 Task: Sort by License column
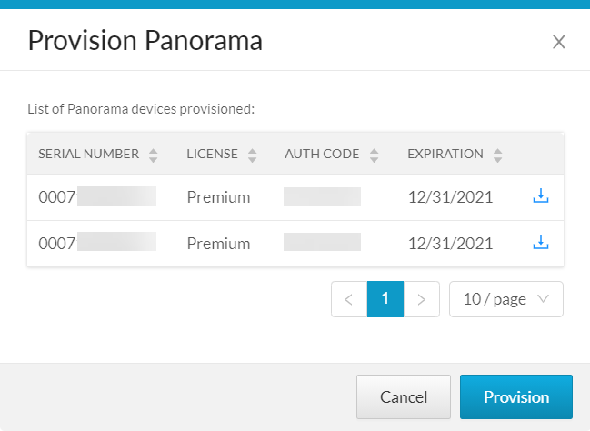coord(252,155)
